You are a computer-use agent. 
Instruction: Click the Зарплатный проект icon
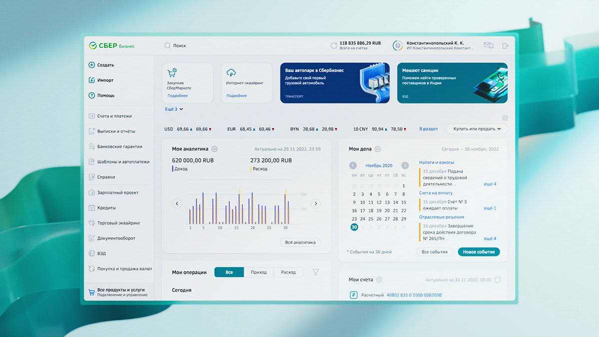91,192
